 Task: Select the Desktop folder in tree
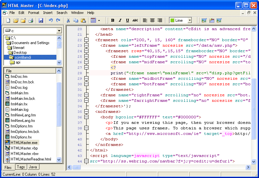(20, 53)
